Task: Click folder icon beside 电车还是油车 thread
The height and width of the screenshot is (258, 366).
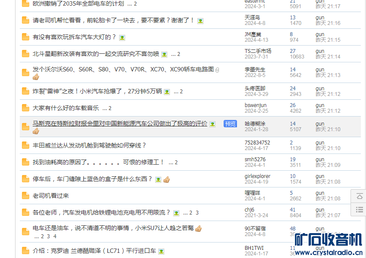Action: tap(25, 232)
